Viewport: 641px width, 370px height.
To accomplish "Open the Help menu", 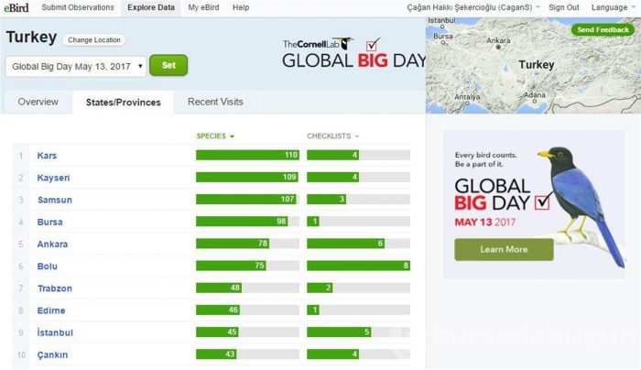I will click(241, 7).
